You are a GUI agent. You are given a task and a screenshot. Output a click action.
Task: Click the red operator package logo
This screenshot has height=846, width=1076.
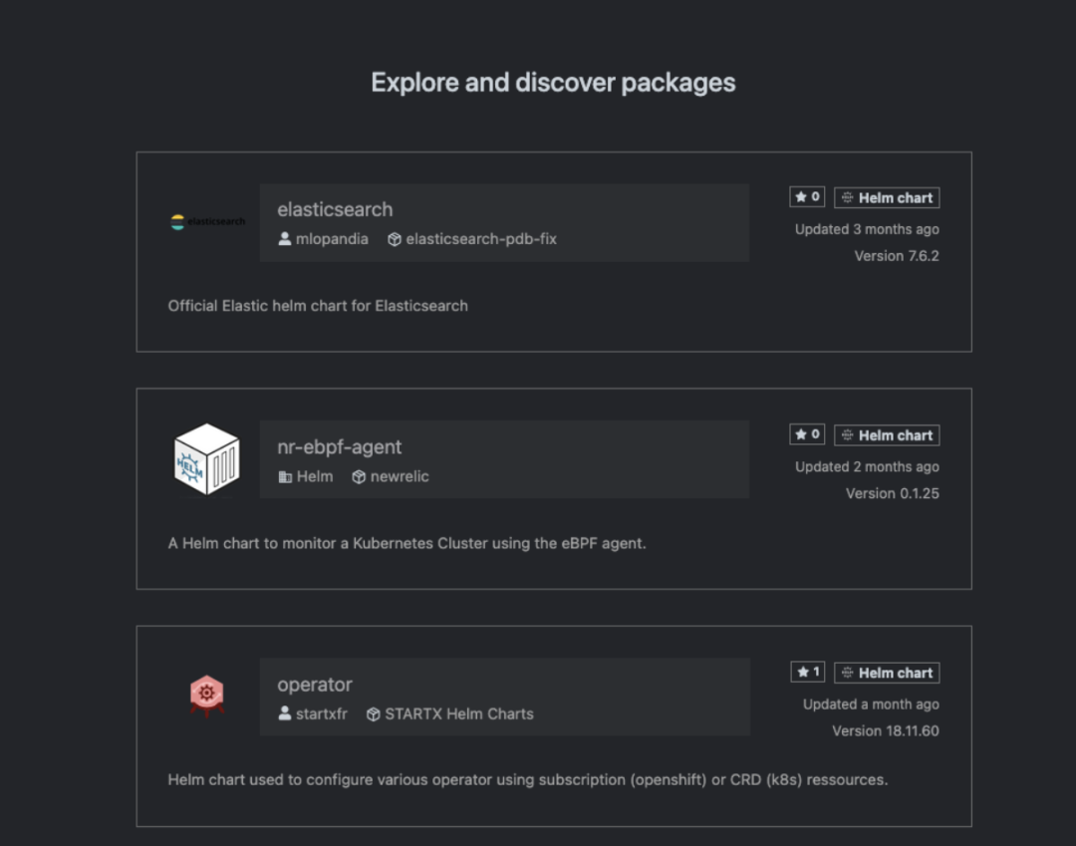point(207,696)
